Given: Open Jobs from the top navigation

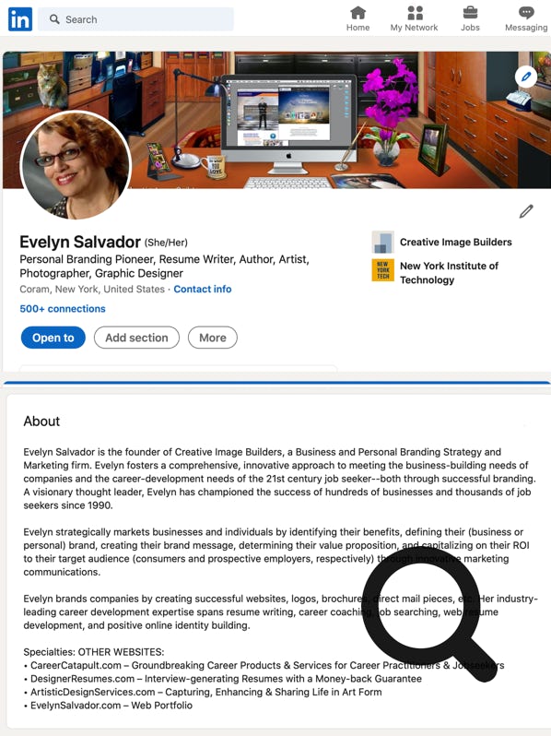Looking at the screenshot, I should point(470,19).
